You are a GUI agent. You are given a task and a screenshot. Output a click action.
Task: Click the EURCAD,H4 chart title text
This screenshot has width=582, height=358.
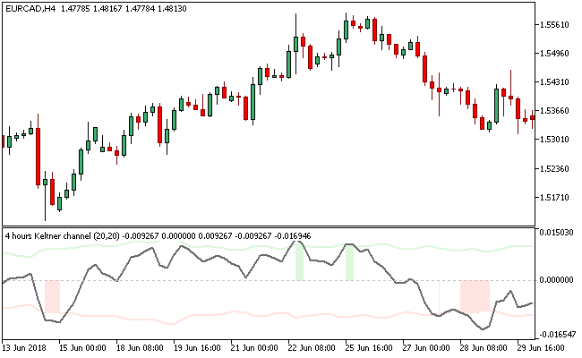tap(30, 8)
